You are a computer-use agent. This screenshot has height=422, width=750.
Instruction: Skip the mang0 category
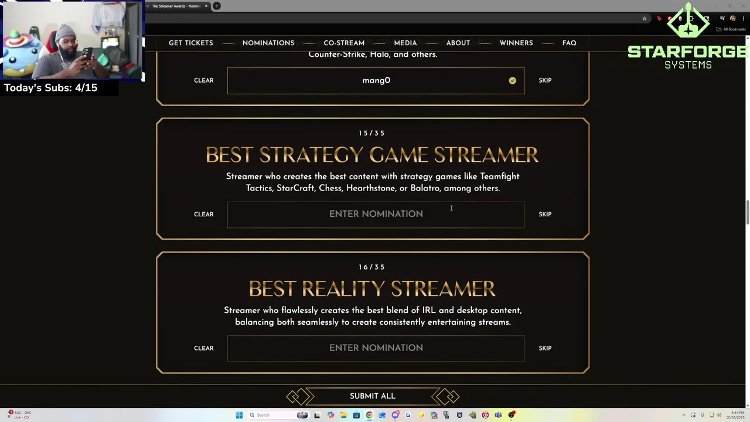coord(545,80)
